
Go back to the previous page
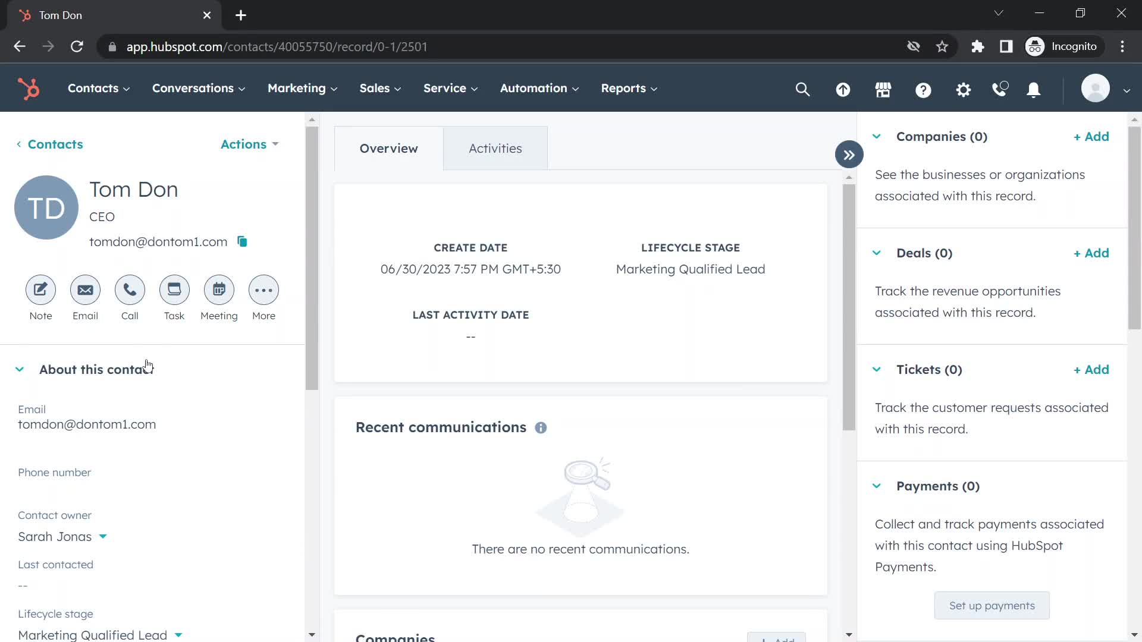20,46
